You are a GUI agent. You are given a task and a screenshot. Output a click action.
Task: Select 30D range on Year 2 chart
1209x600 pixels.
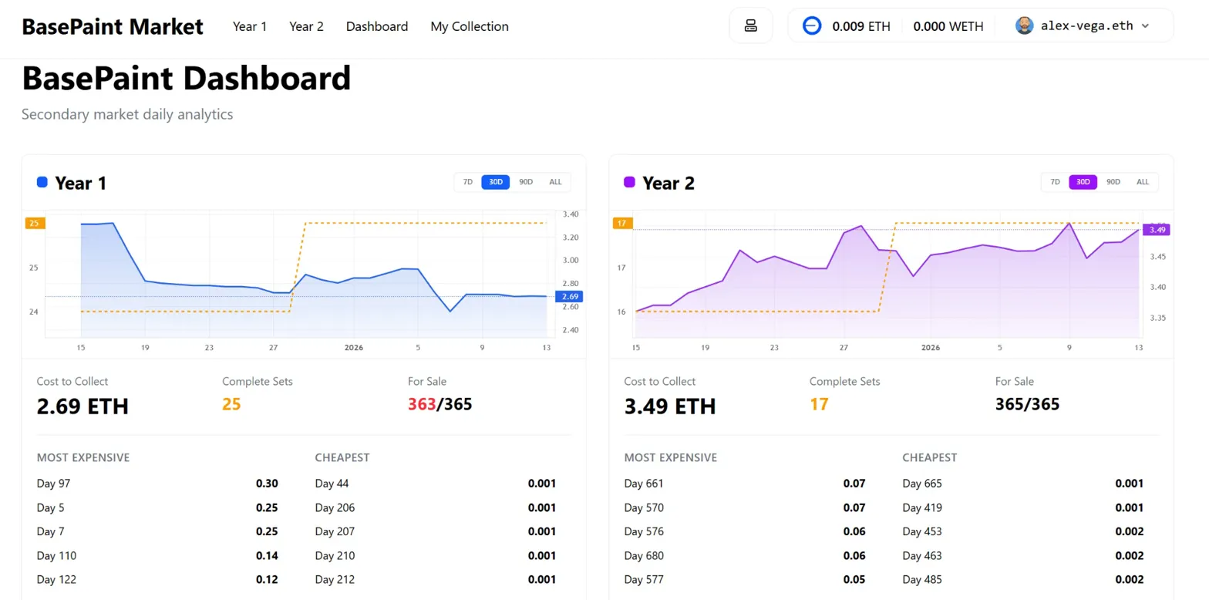pos(1083,182)
